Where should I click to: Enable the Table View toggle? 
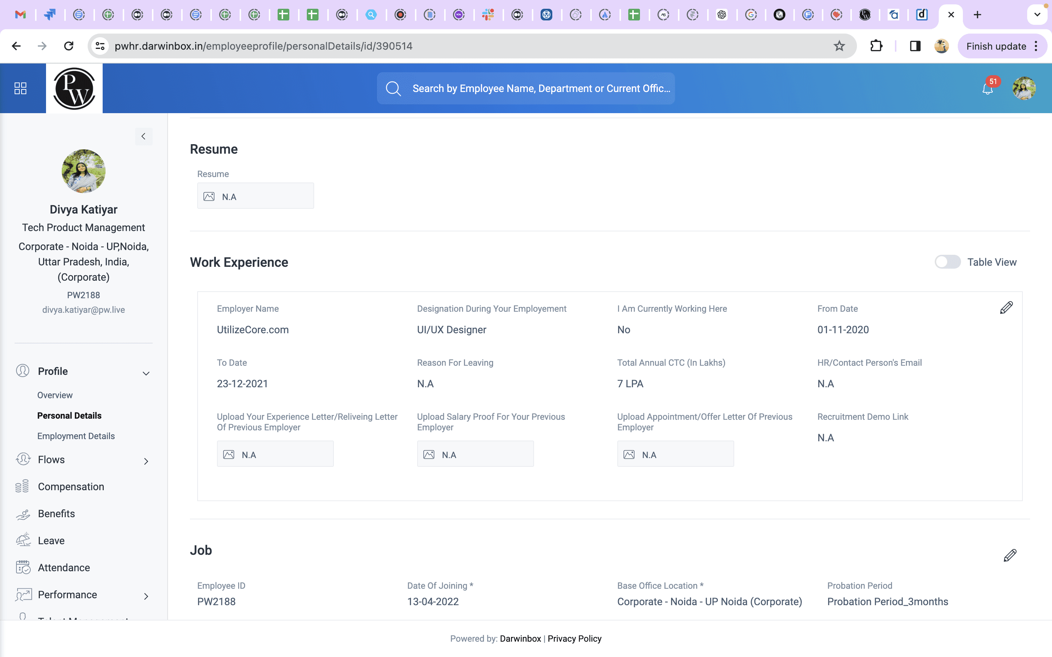(947, 262)
